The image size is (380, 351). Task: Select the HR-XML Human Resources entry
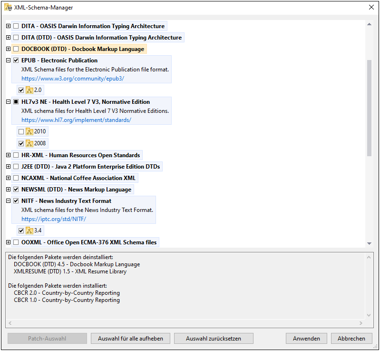pyautogui.click(x=80, y=155)
